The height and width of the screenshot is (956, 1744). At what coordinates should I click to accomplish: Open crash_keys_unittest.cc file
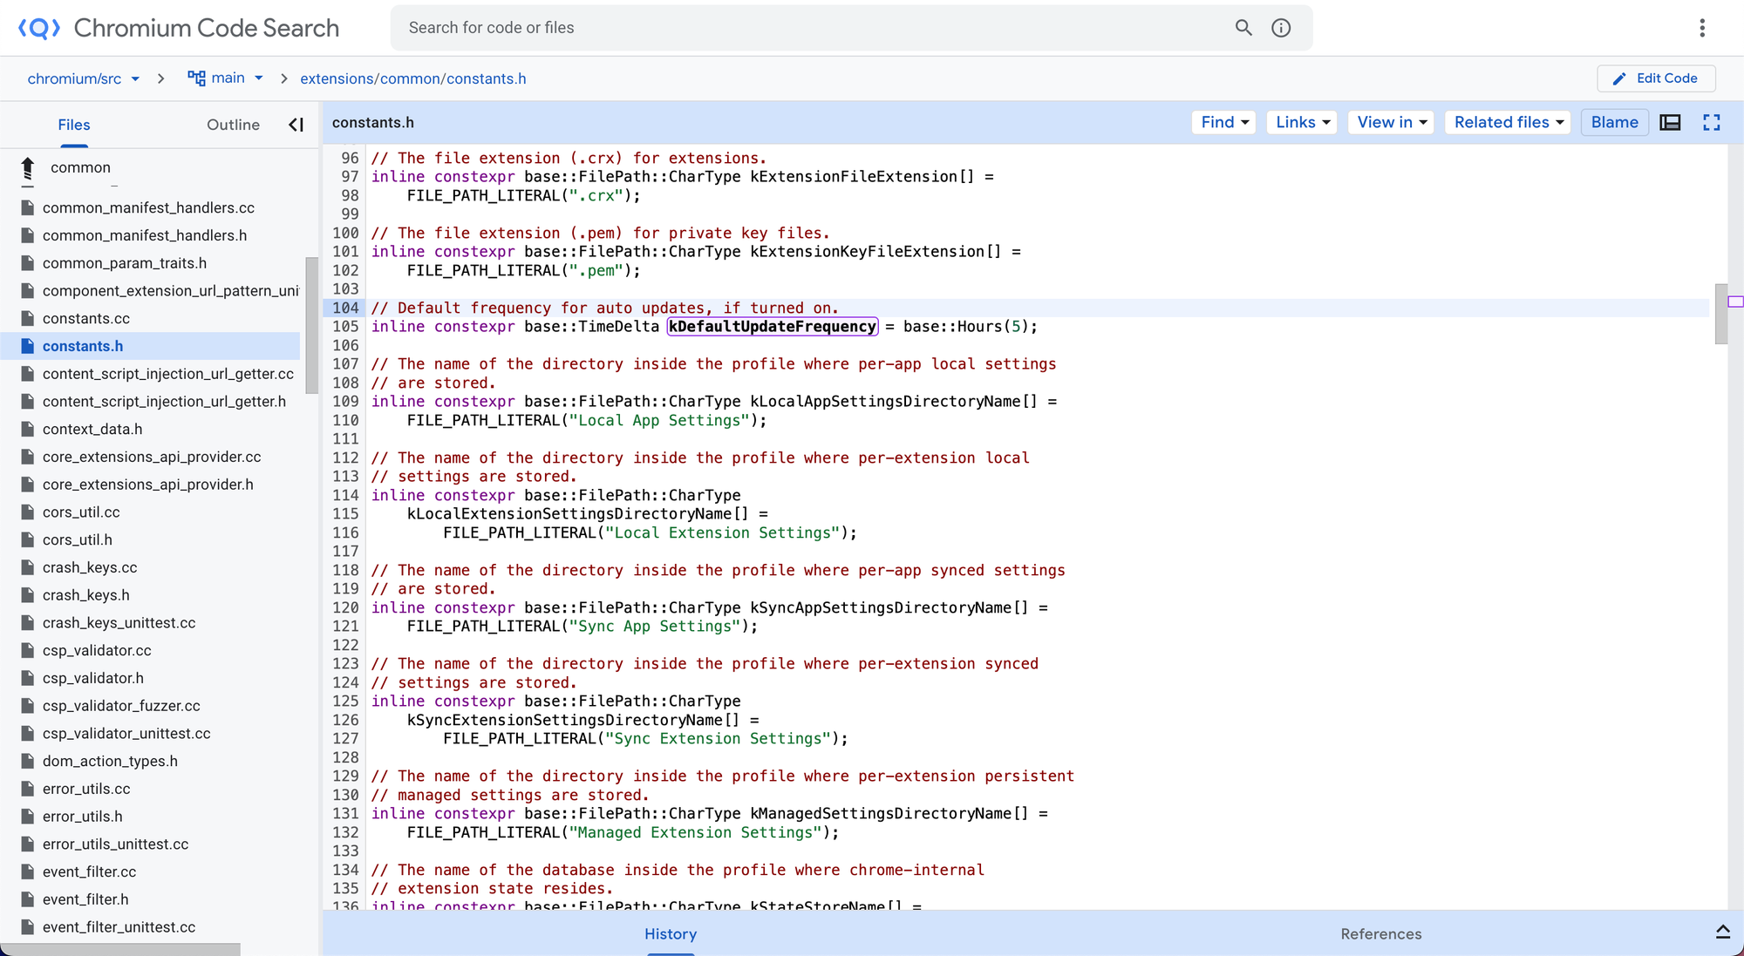pos(119,623)
